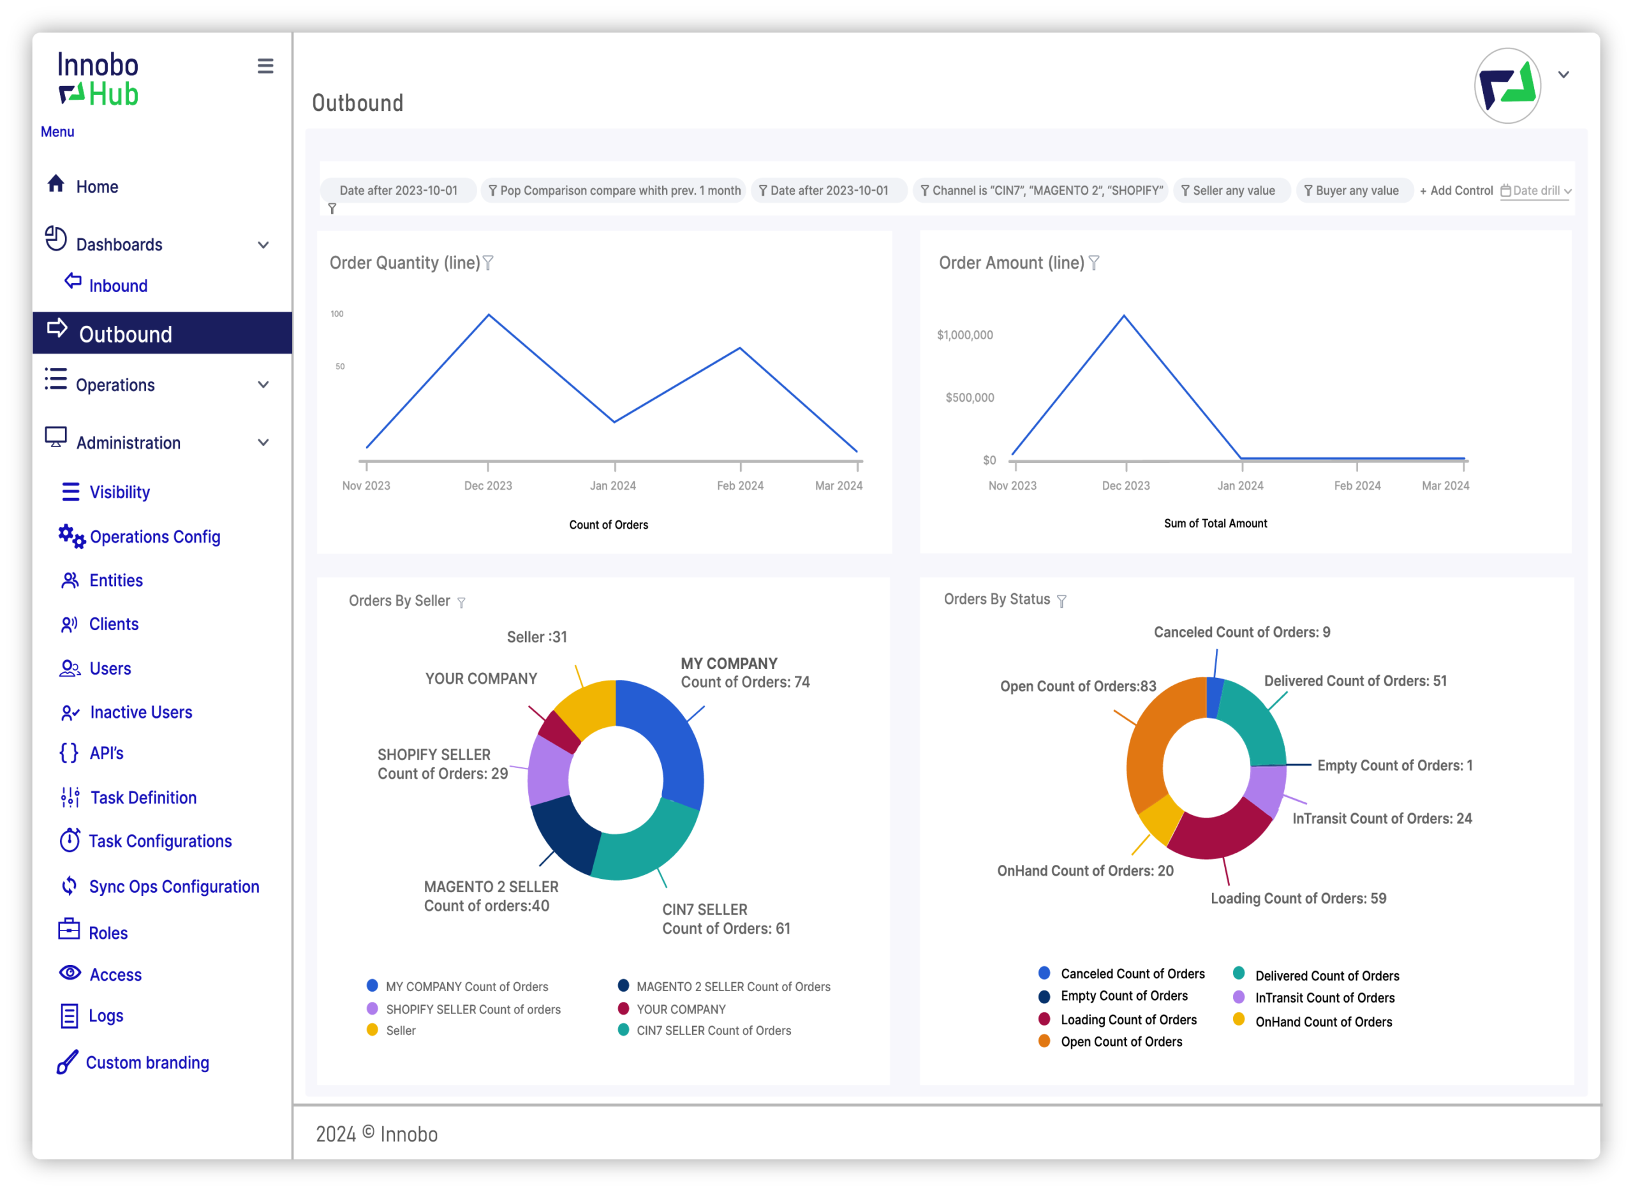The height and width of the screenshot is (1192, 1633).
Task: Toggle MY COMPANY Count of Orders legend item
Action: (x=457, y=987)
